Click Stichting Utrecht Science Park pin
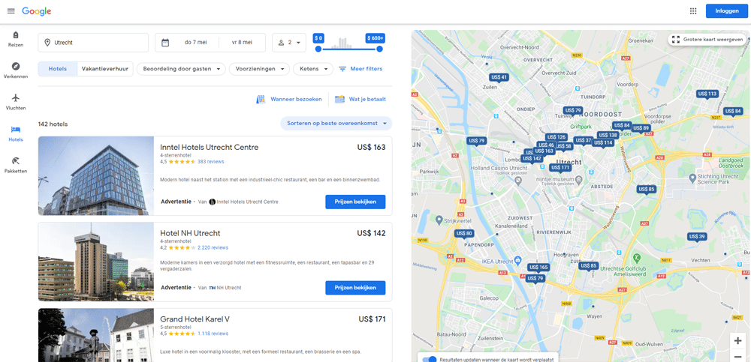The height and width of the screenshot is (362, 751). (692, 178)
